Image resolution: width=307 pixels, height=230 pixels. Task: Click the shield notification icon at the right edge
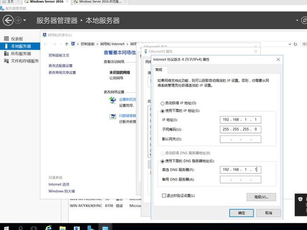point(300,199)
